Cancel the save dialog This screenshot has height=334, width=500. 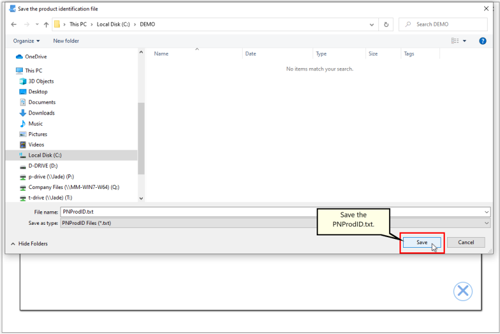(x=466, y=242)
